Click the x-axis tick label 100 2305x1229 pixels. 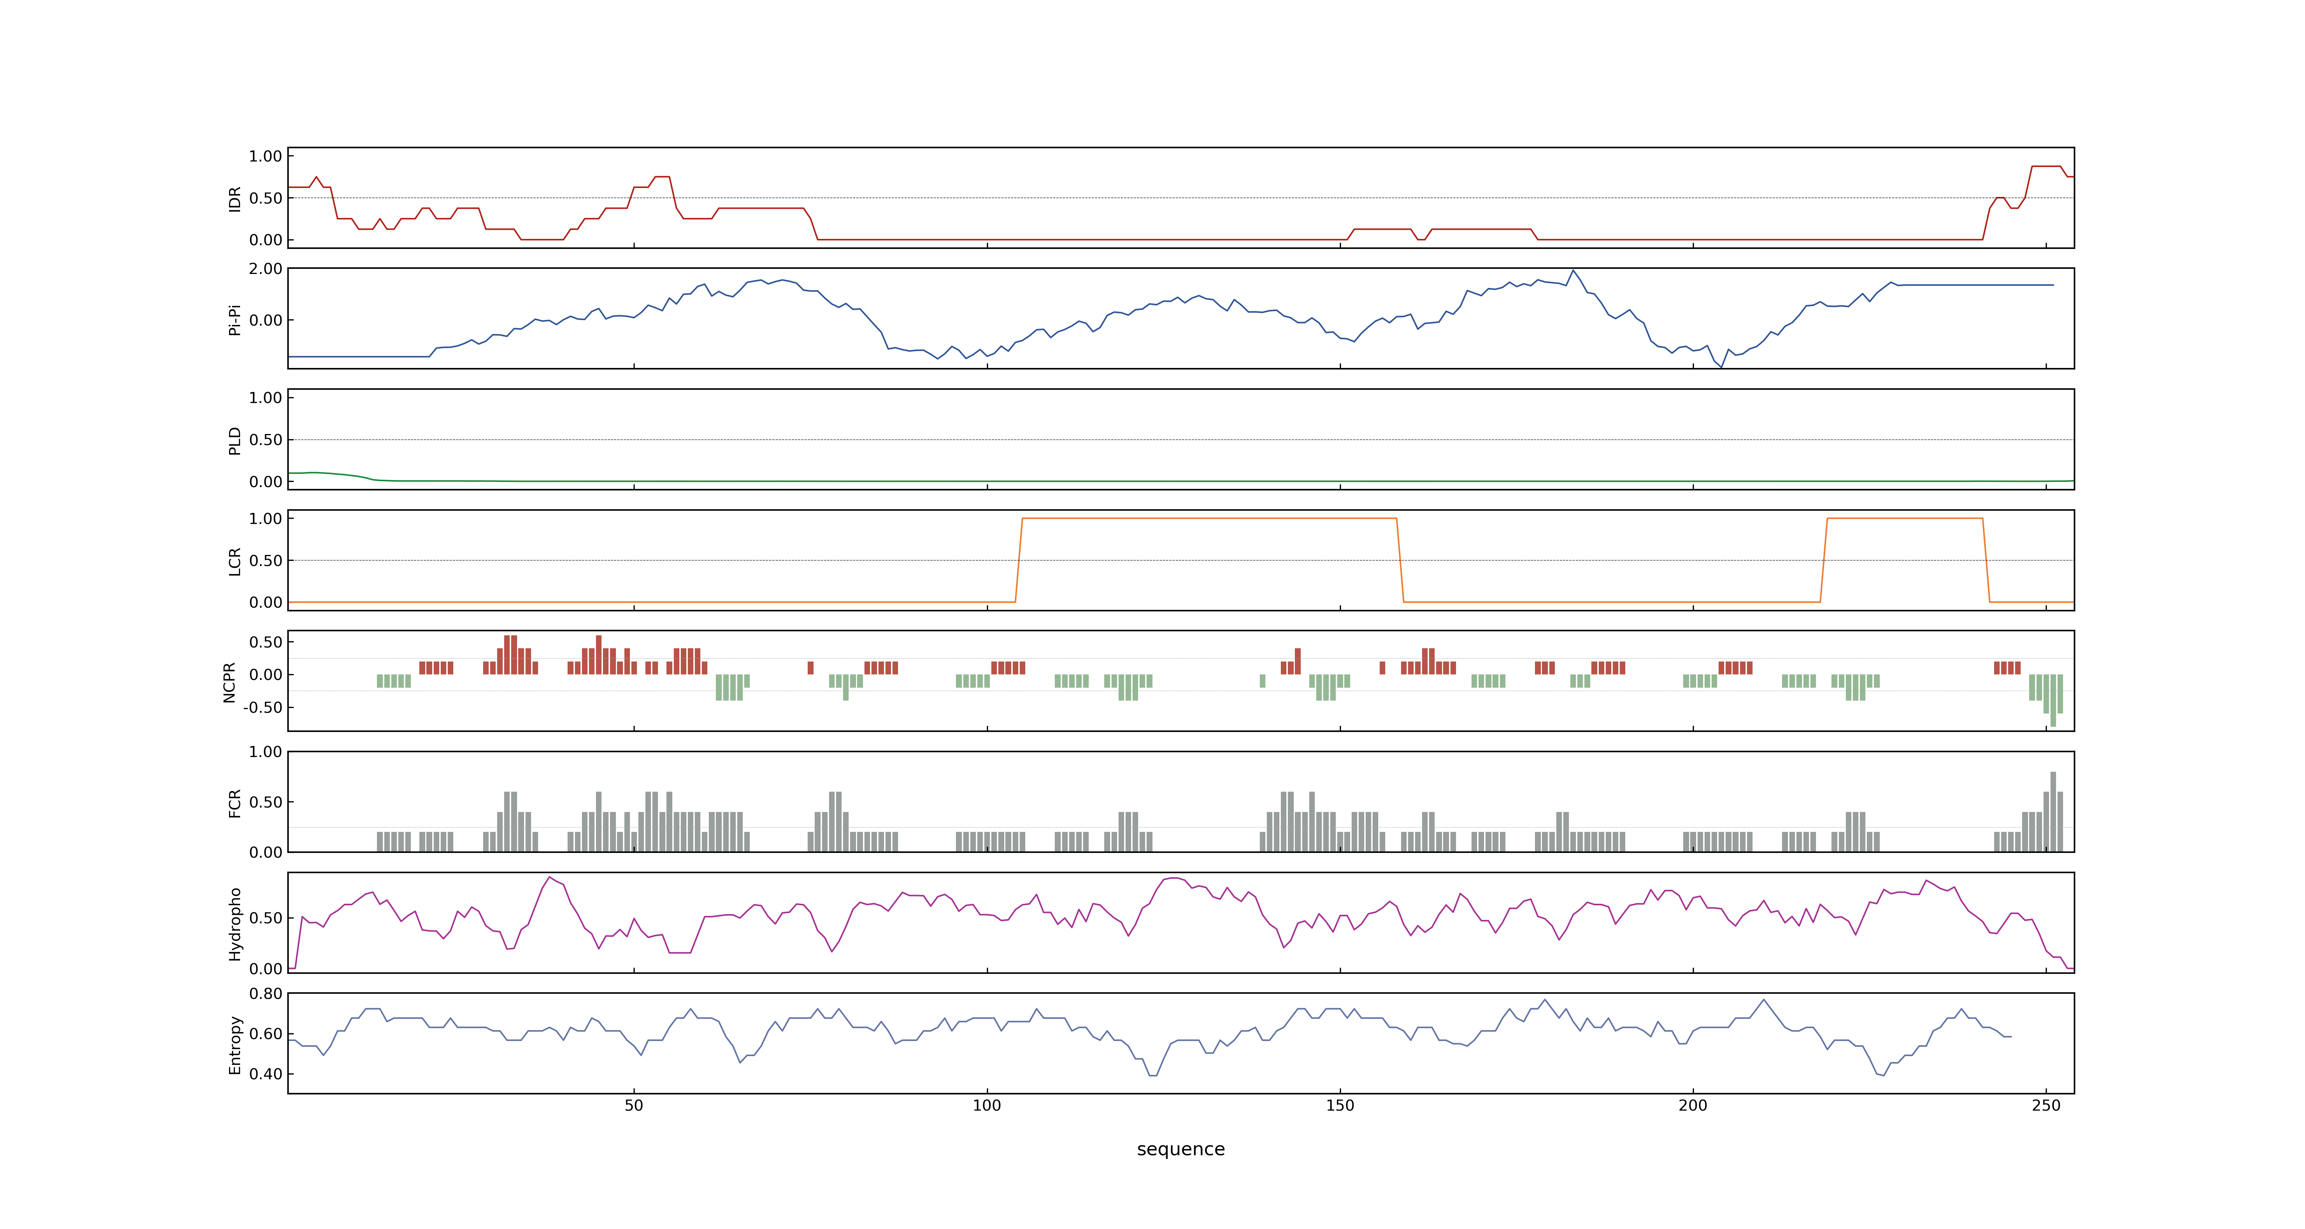pos(987,1105)
